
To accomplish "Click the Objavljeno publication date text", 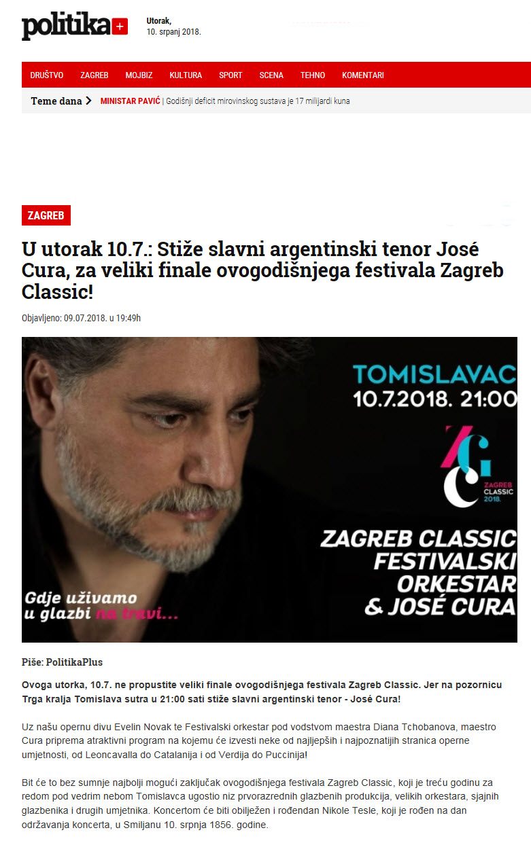I will 81,318.
